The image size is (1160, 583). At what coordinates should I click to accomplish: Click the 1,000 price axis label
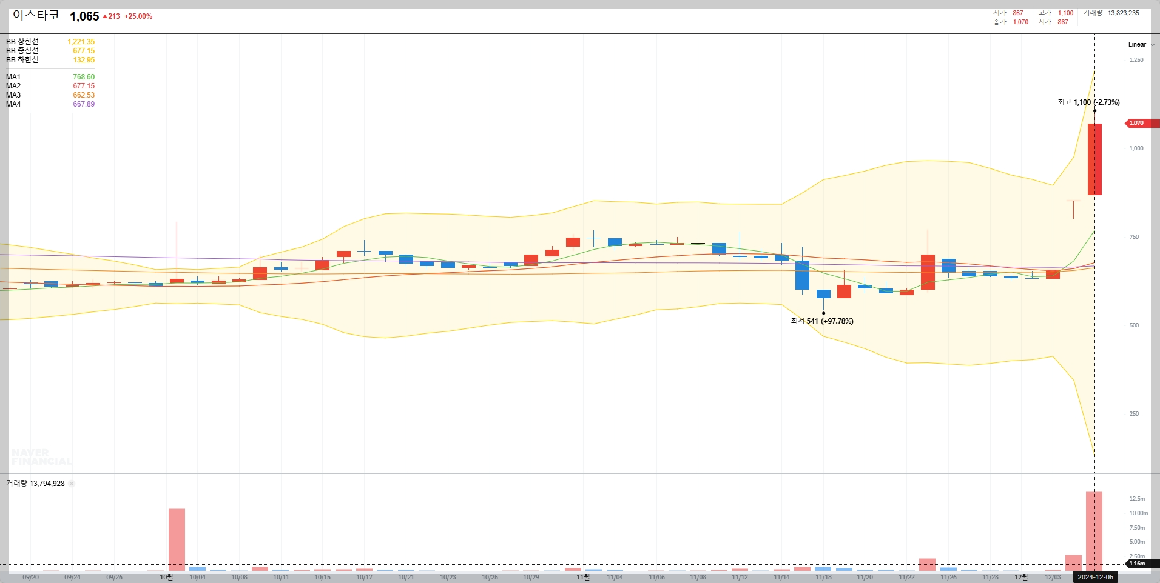pos(1136,148)
